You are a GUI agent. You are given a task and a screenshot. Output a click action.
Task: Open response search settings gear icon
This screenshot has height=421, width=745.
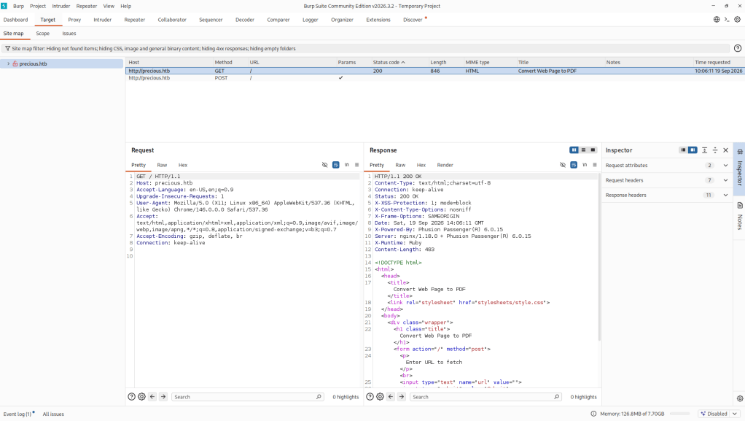tap(380, 397)
